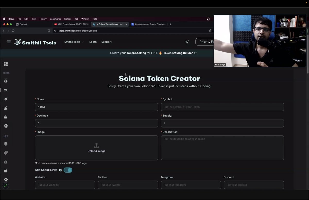Screen dimensions: 309x200
Task: Open a new browser tab with plus
Action: point(170,24)
